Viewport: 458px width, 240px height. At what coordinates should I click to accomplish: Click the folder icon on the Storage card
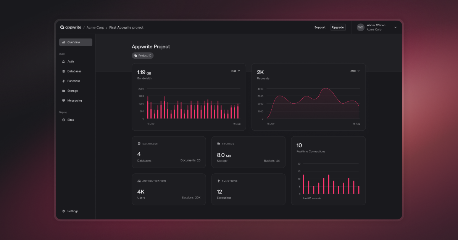(x=218, y=144)
